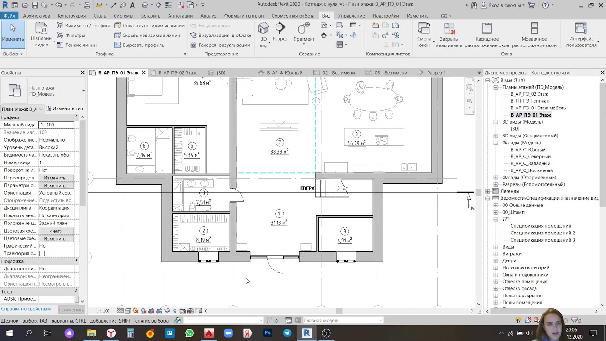This screenshot has height=341, width=606.
Task: Create a Section (Разрез) view
Action: tap(280, 32)
